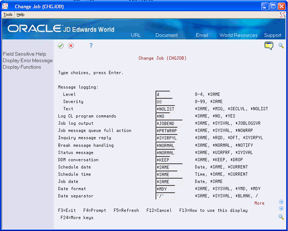Click the magnifier icon at top right
Image resolution: width=288 pixels, height=231 pixels.
[281, 46]
